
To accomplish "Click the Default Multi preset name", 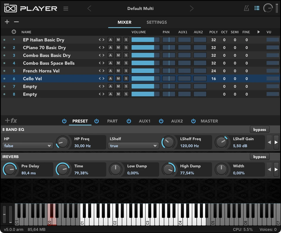I will 140,8.
